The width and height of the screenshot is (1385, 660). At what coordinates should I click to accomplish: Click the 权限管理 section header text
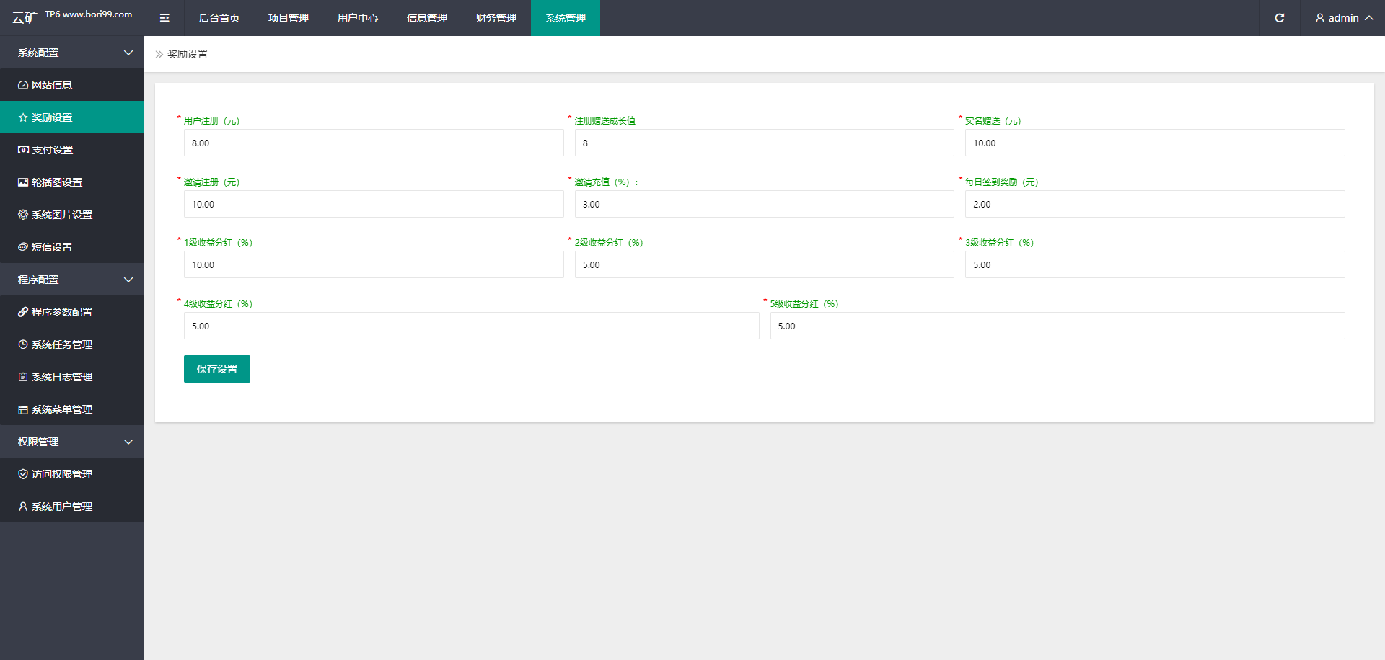(x=38, y=442)
